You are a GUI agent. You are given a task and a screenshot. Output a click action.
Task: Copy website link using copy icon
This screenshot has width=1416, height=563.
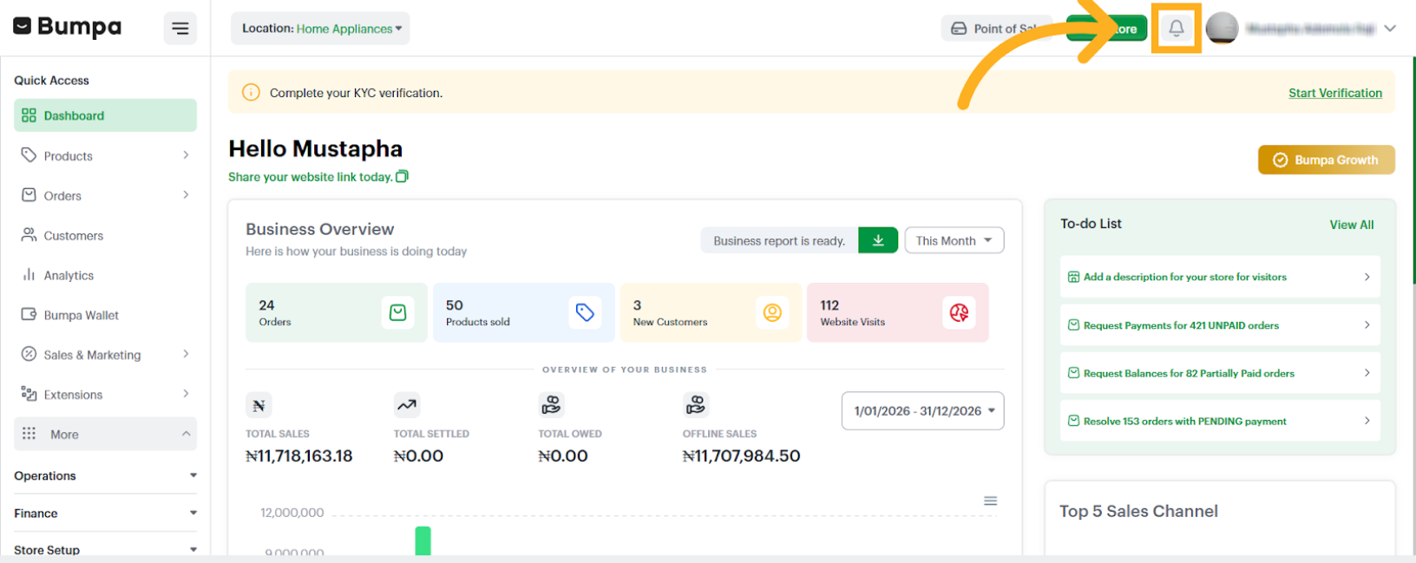coord(402,176)
